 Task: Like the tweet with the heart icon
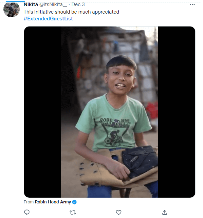[x=118, y=212]
